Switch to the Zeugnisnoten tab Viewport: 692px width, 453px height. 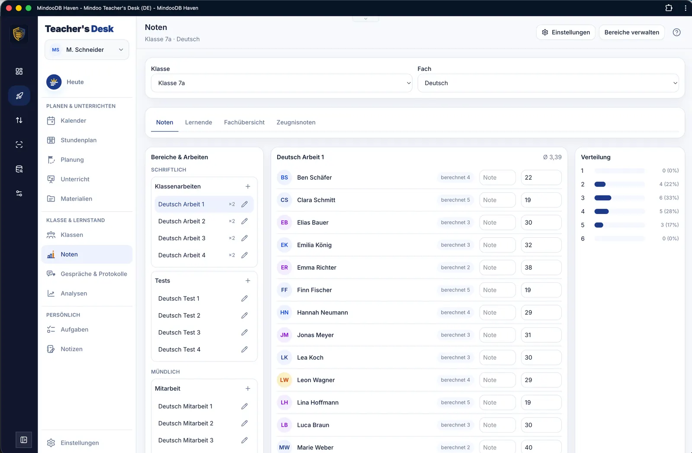(x=296, y=122)
